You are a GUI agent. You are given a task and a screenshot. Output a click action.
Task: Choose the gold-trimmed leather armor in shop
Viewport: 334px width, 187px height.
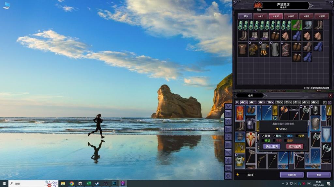click(253, 49)
